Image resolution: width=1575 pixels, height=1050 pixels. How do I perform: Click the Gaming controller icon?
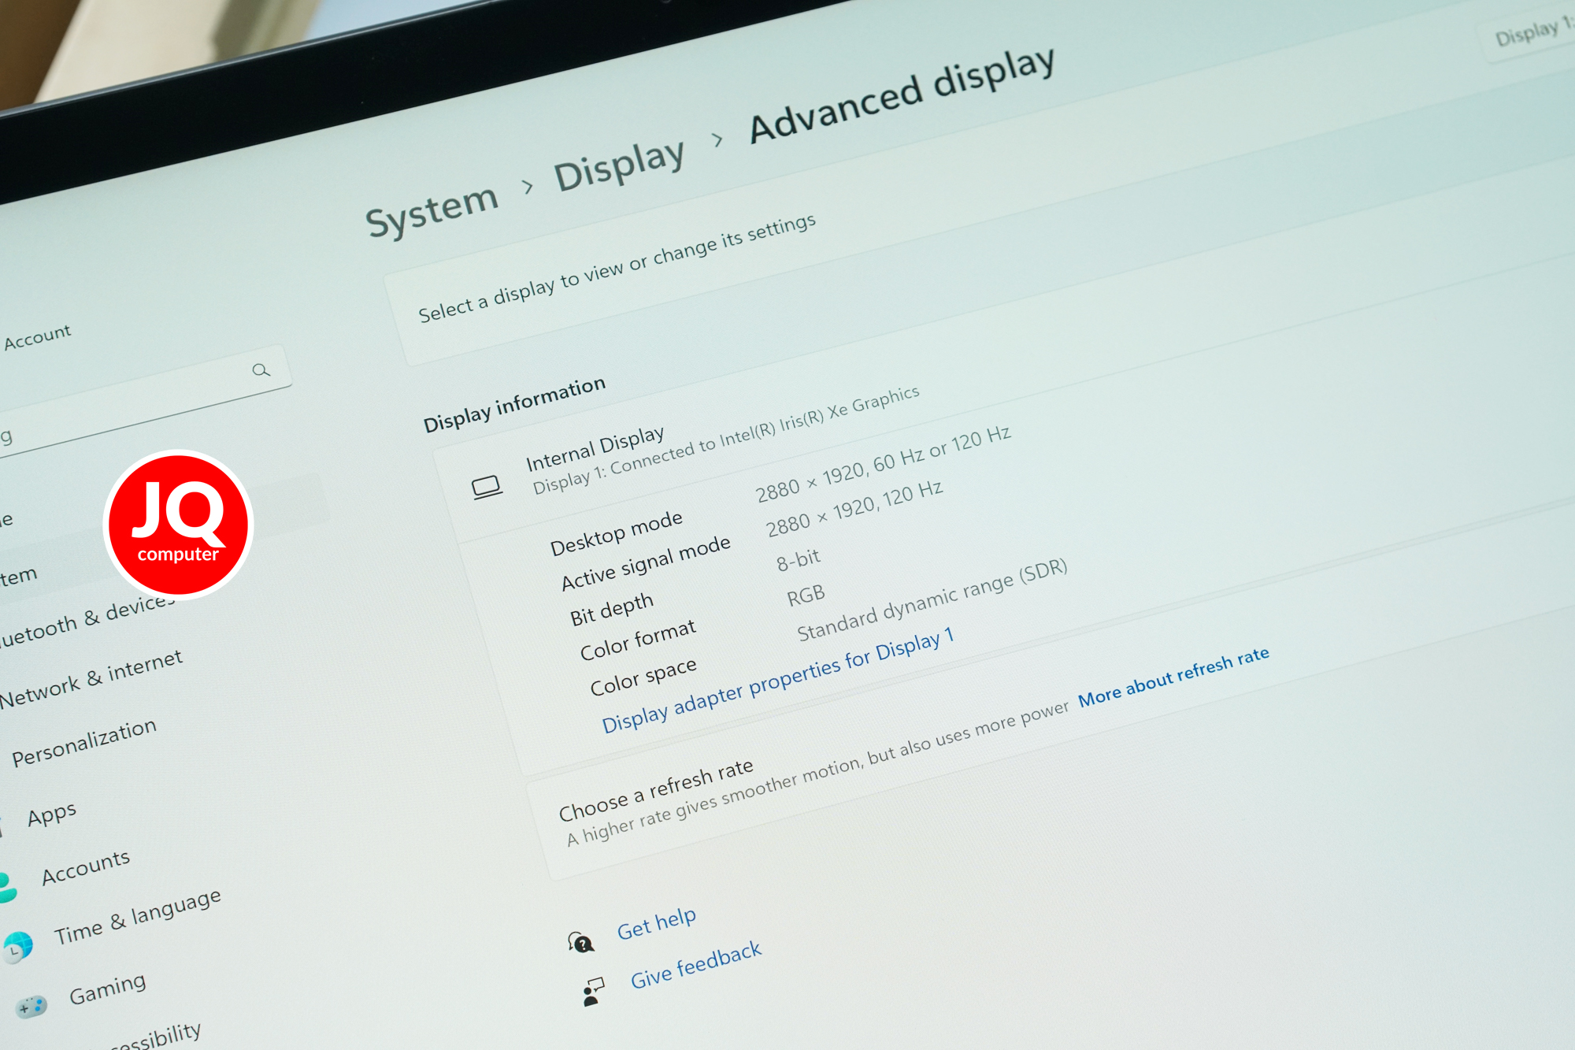click(31, 1007)
